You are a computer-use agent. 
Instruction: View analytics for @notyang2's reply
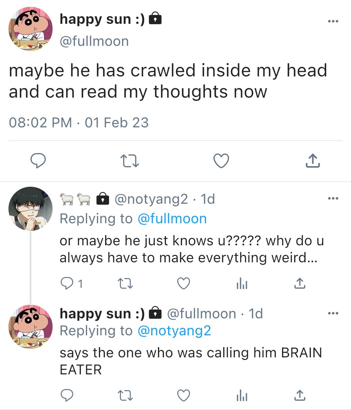242,284
